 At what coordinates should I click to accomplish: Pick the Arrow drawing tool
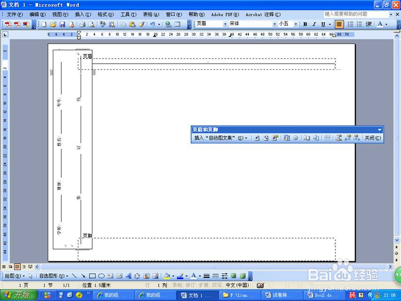[83, 276]
